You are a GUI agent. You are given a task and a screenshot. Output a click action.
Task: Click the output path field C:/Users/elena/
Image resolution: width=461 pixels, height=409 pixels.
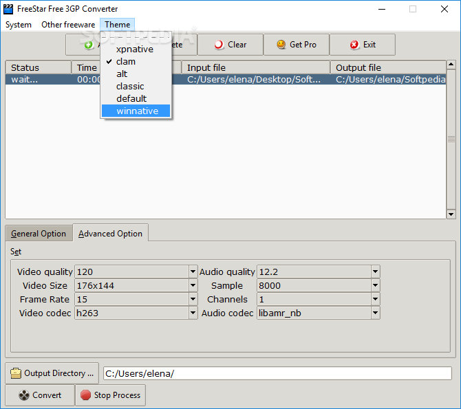click(277, 373)
